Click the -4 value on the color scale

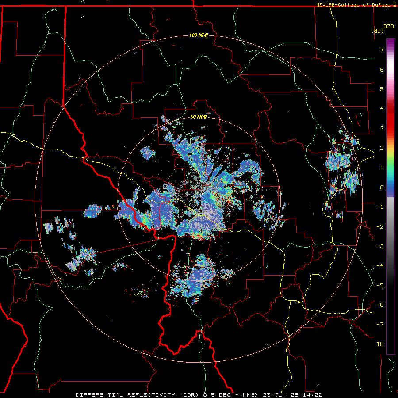[x=380, y=266]
